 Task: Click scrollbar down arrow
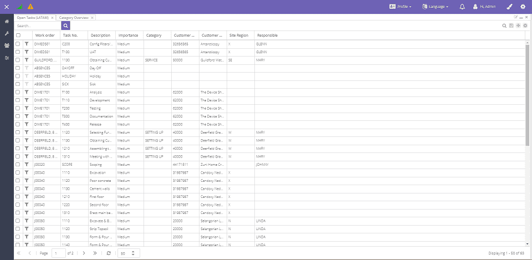click(x=527, y=244)
